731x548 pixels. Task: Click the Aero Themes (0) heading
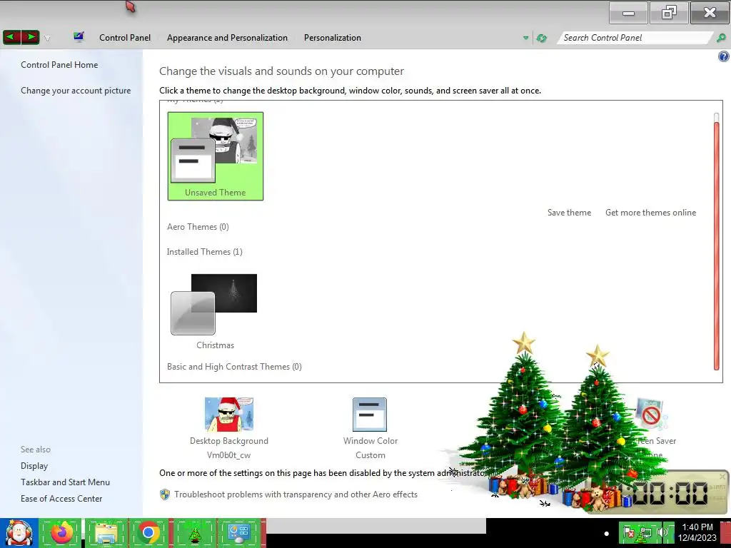[x=198, y=227]
